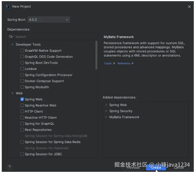Enable GraalVM Native Support checkbox
The width and height of the screenshot is (195, 173).
click(x=22, y=51)
